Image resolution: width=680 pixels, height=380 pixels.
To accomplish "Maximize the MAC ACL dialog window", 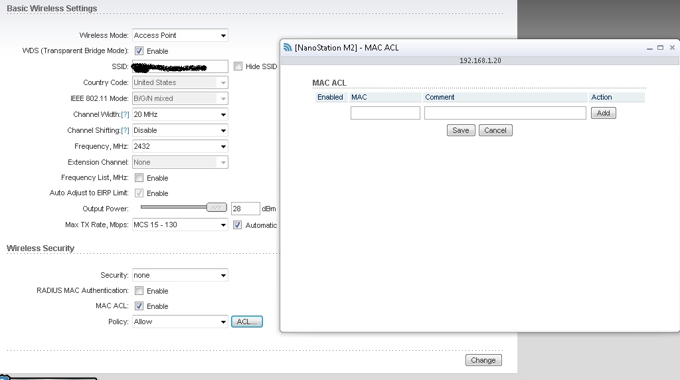I will coord(660,48).
